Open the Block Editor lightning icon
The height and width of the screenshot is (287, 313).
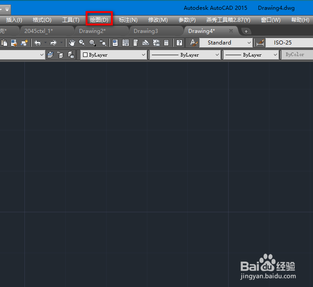pos(24,43)
